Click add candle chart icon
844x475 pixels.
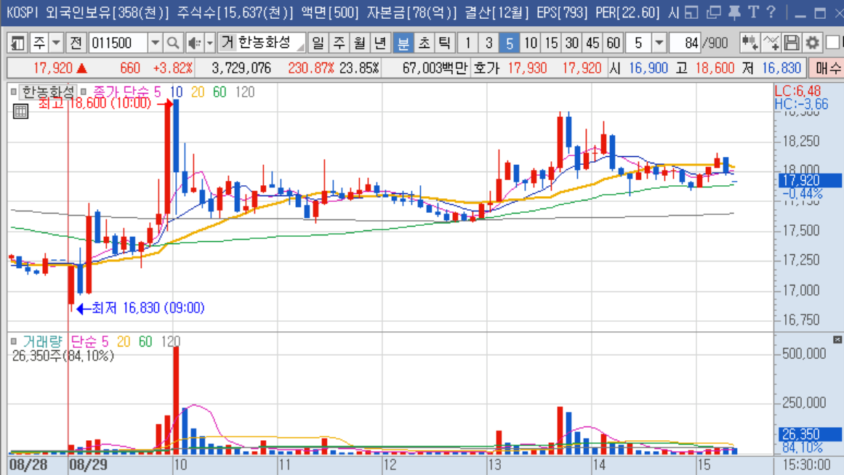pyautogui.click(x=749, y=43)
